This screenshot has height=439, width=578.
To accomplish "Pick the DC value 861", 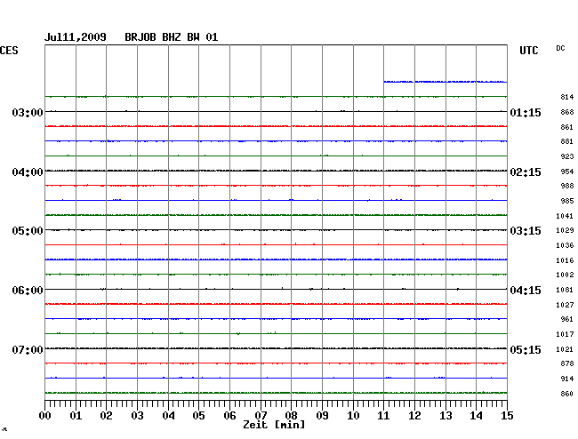I will click(567, 127).
